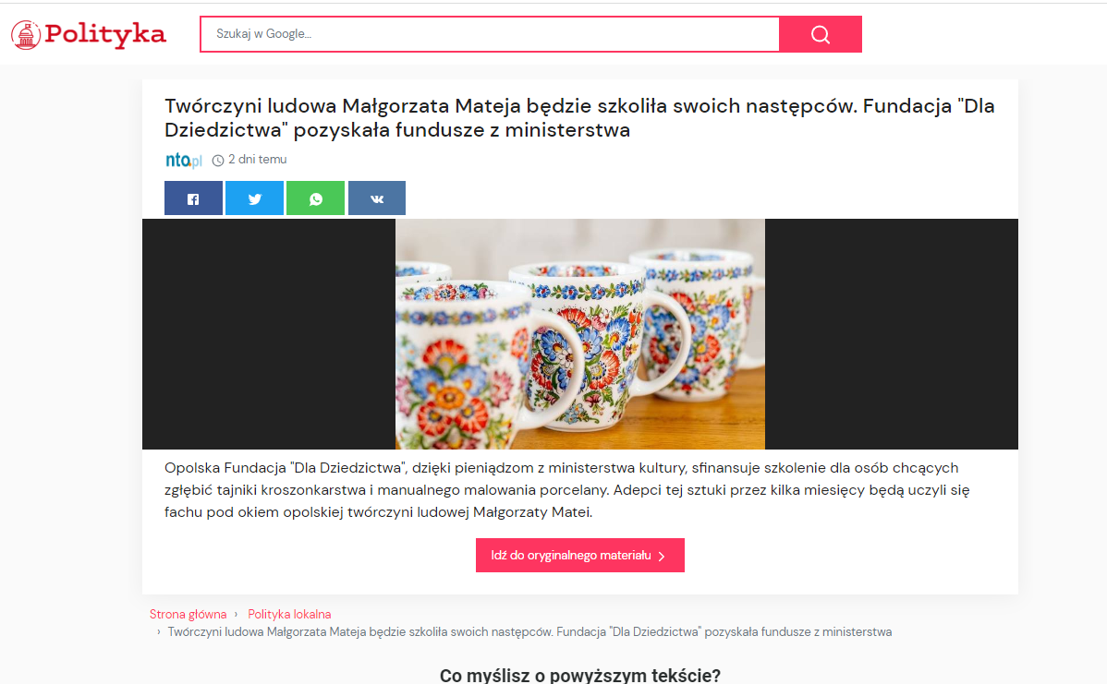Click the clock icon beside 2 dni temu
The image size is (1107, 684).
(x=218, y=160)
